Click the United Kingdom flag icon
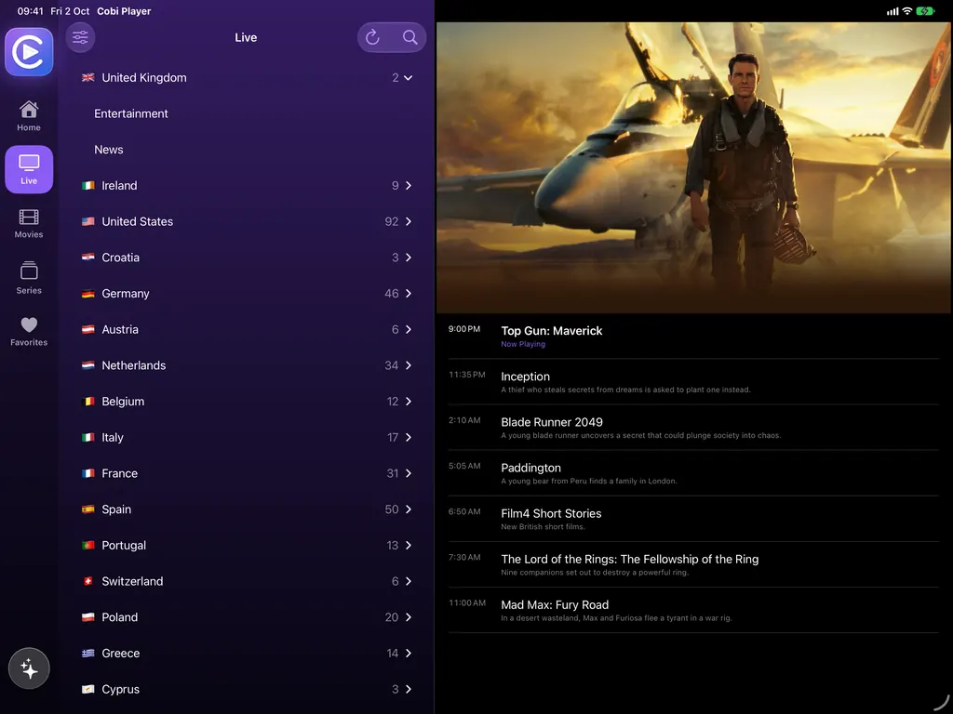953x714 pixels. (88, 78)
